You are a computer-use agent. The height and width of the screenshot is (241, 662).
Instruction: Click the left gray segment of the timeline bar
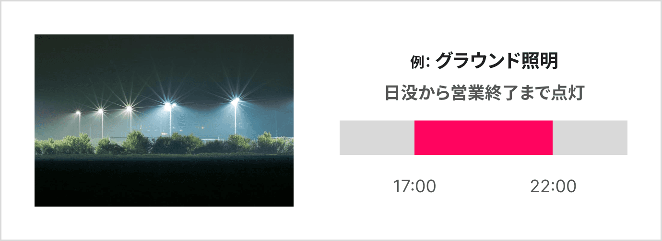pyautogui.click(x=377, y=138)
